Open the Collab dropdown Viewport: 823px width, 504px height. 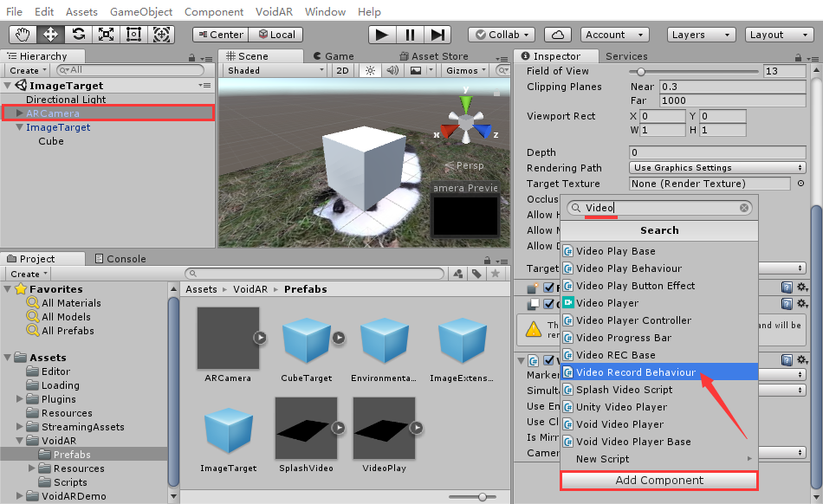[x=502, y=35]
